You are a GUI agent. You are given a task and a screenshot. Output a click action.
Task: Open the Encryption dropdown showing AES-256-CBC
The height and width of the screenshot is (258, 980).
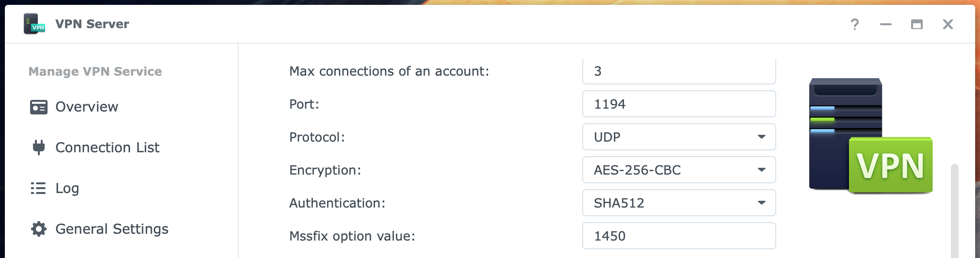coord(679,170)
